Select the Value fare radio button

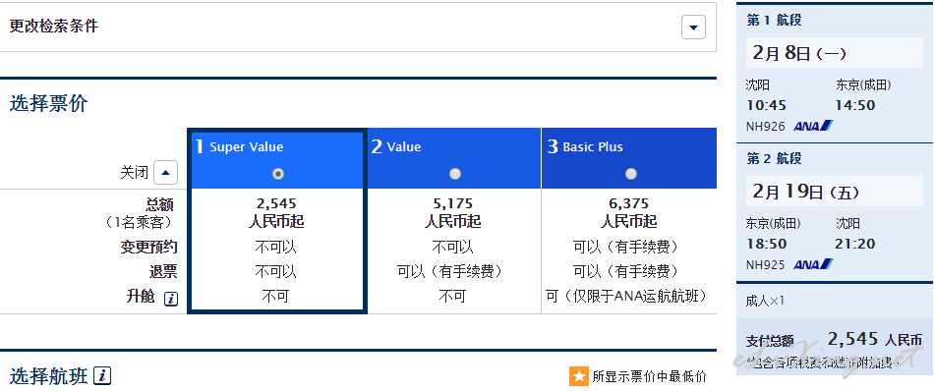pyautogui.click(x=455, y=174)
